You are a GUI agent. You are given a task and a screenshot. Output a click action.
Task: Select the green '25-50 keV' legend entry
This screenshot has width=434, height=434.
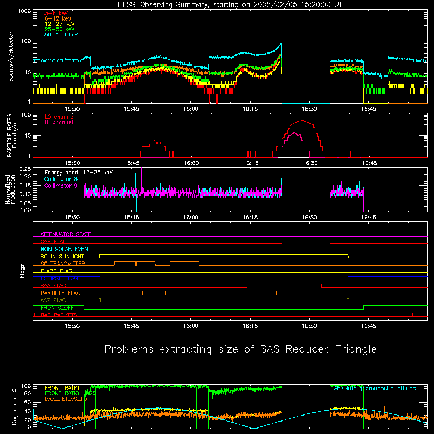coord(60,29)
